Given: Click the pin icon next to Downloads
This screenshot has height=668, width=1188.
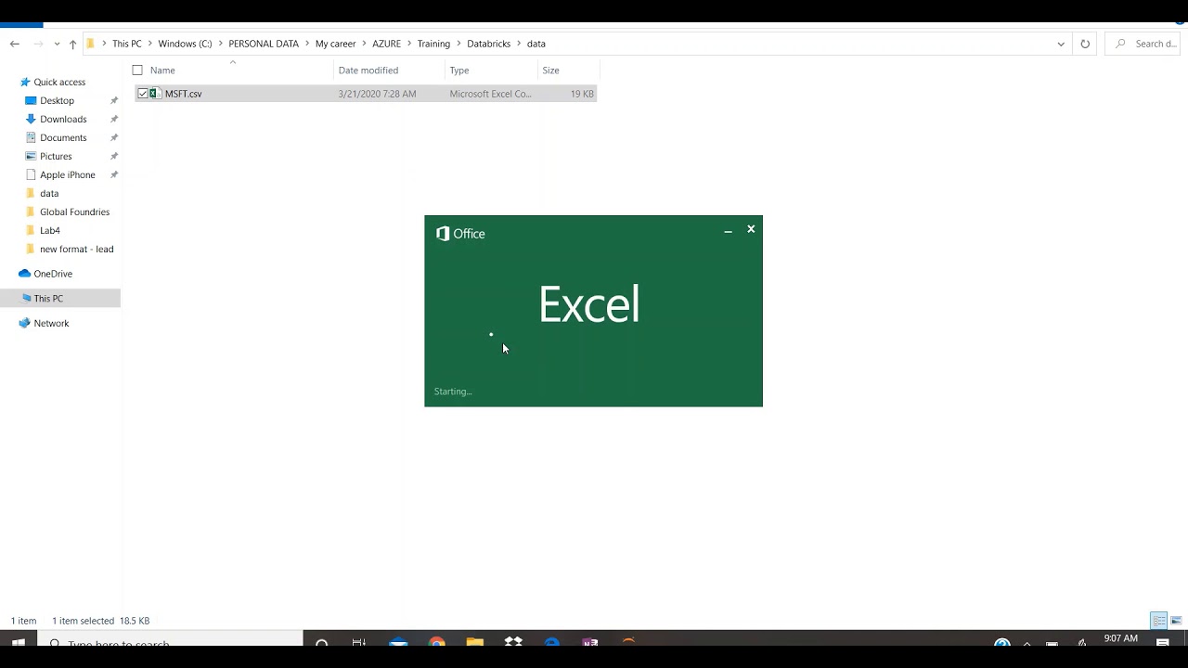Looking at the screenshot, I should point(114,119).
